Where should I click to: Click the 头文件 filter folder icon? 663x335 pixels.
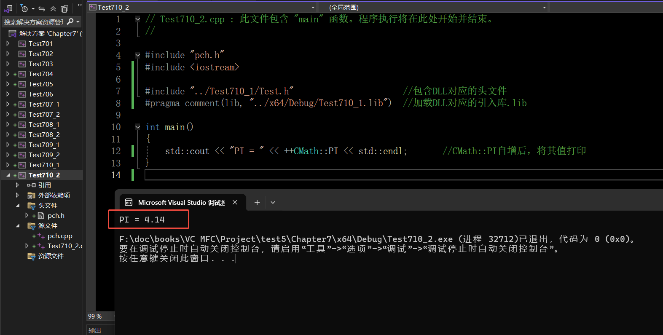coord(31,206)
